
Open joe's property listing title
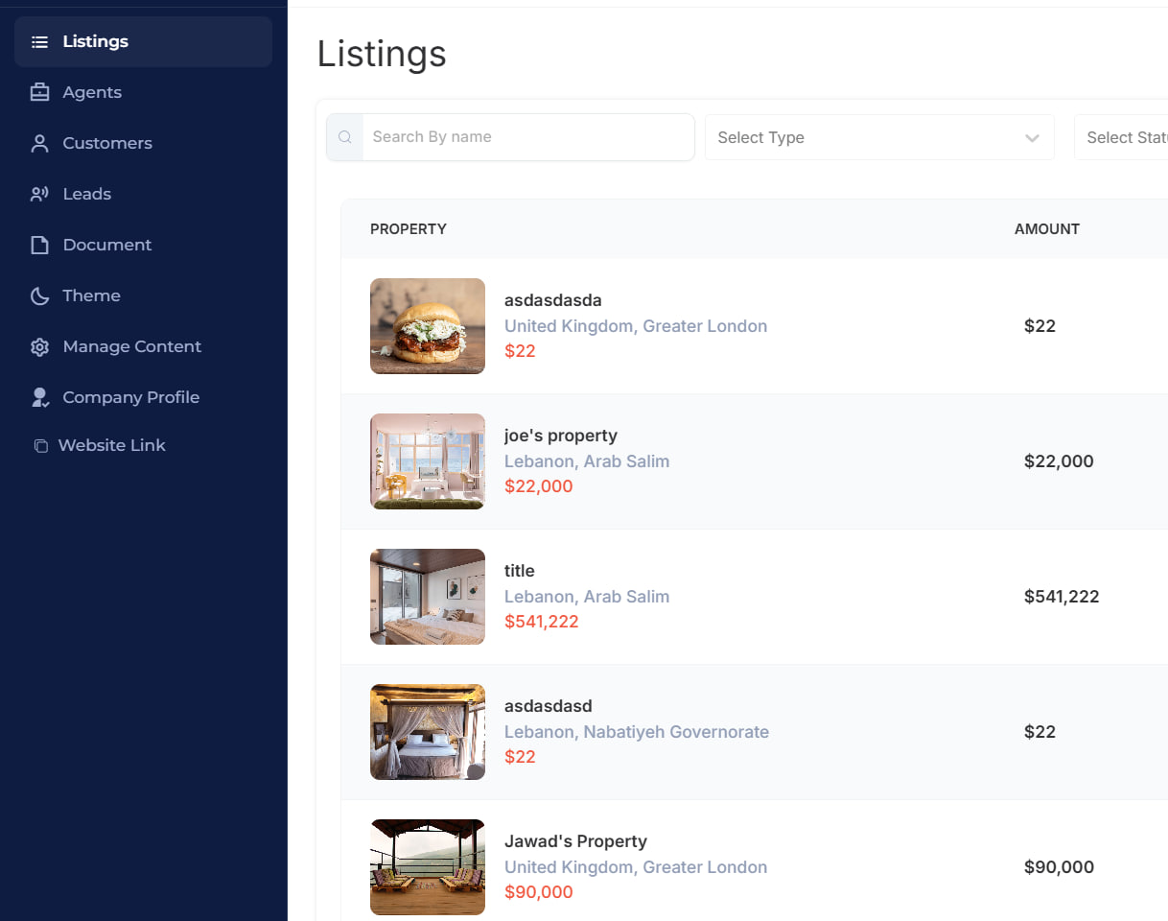click(x=561, y=436)
